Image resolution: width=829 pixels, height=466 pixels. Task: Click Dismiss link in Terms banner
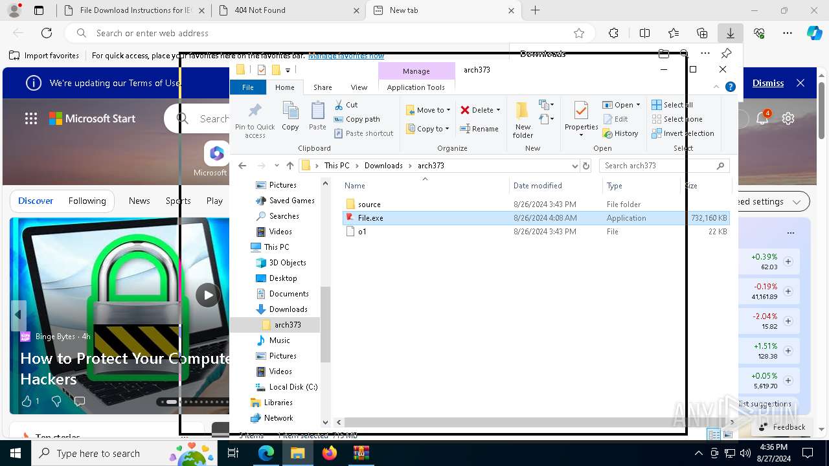pyautogui.click(x=768, y=83)
